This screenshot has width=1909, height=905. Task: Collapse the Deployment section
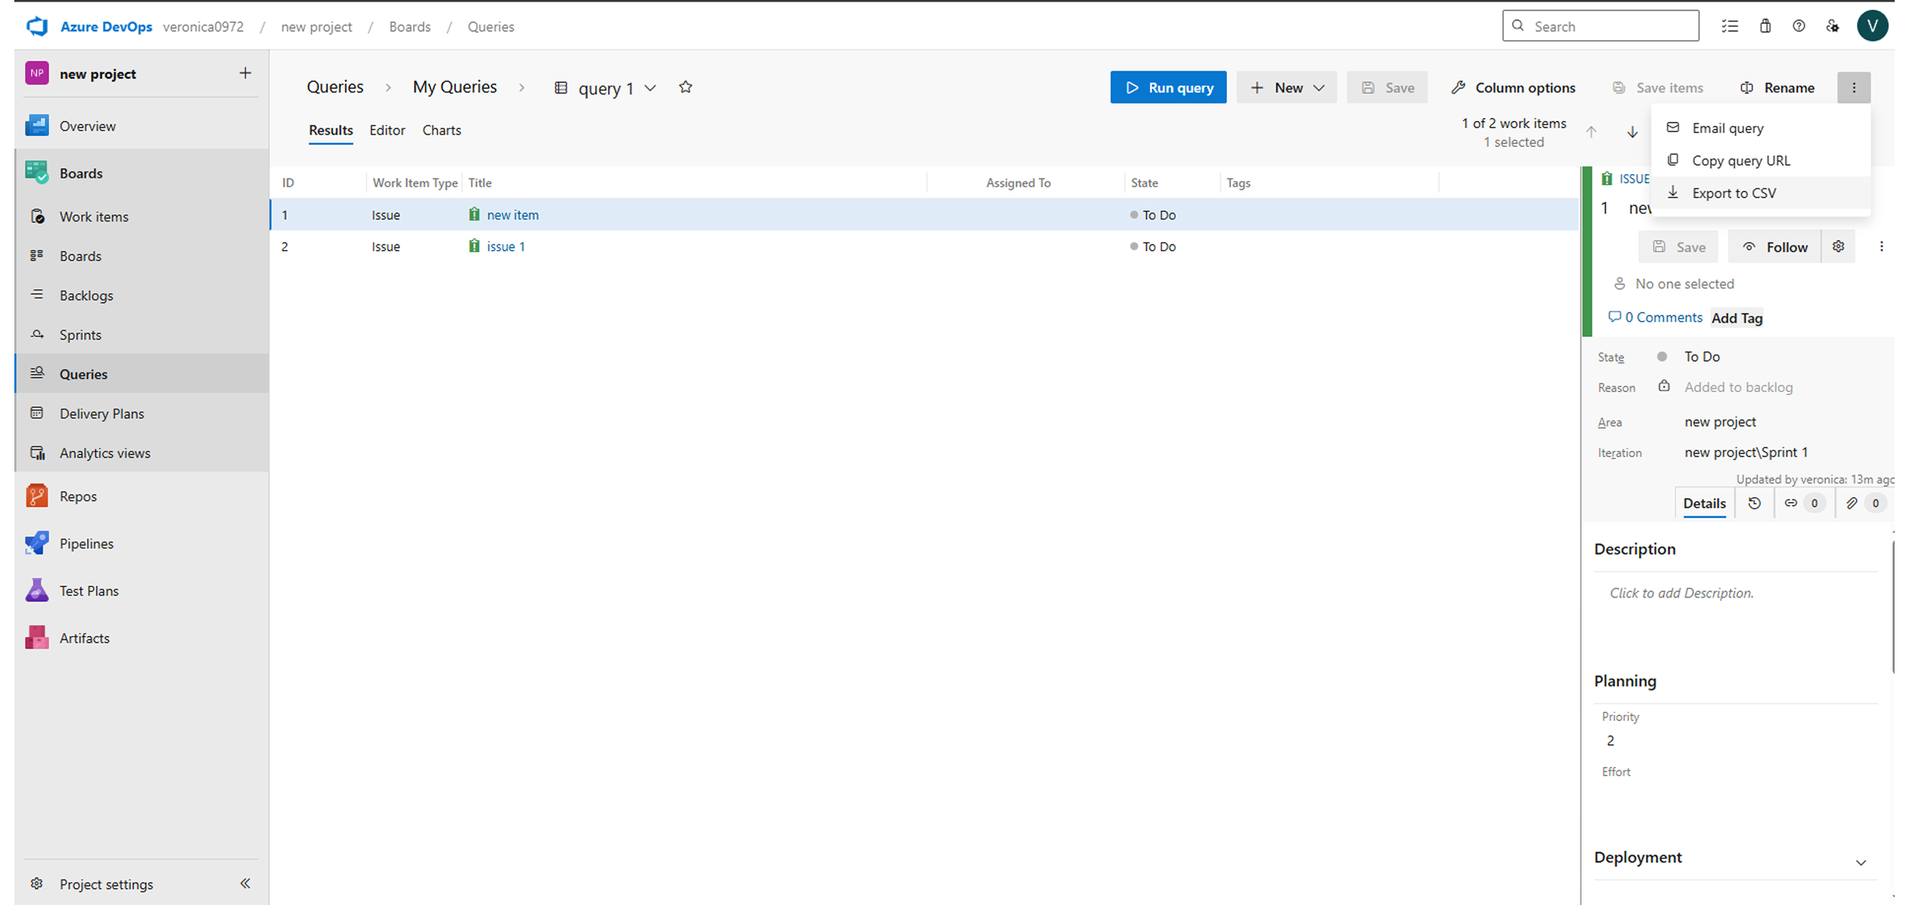(1860, 862)
